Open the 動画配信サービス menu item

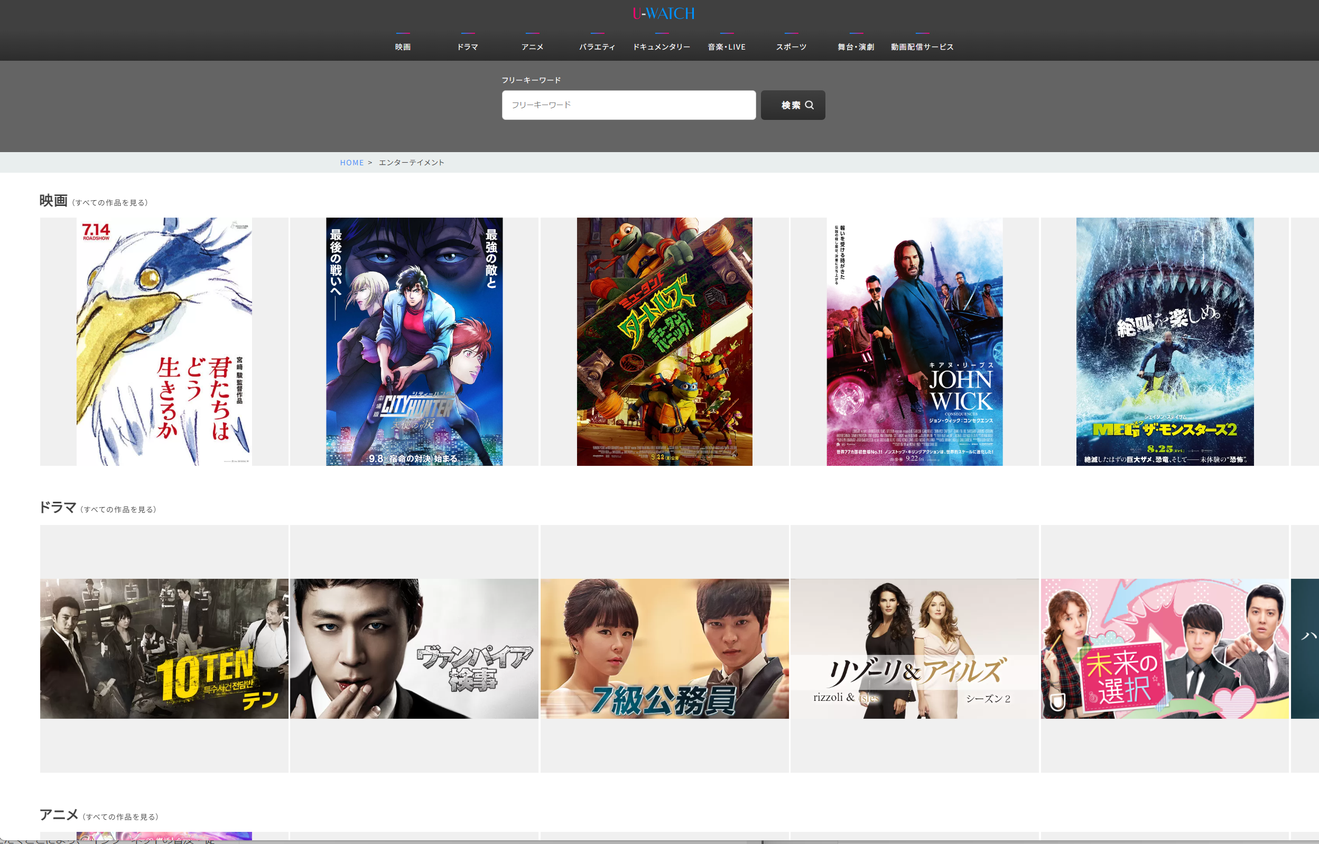pos(922,46)
